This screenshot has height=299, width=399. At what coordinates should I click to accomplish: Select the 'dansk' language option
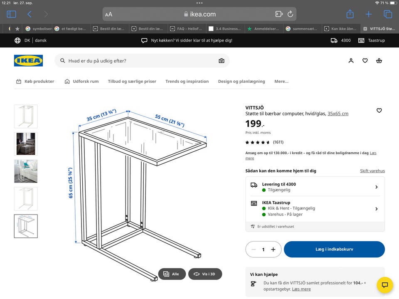click(x=41, y=40)
